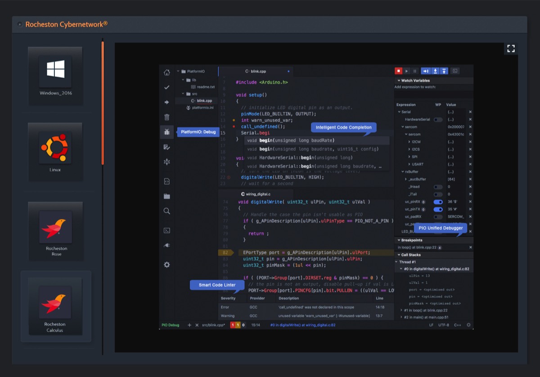This screenshot has height=377, width=540.
Task: Click the fullscreen icon in viewer corner
Action: tap(511, 49)
